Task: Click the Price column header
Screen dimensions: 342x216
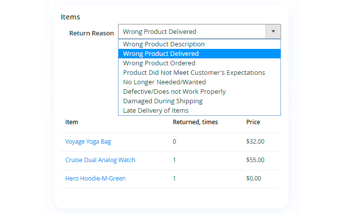Action: pos(253,122)
